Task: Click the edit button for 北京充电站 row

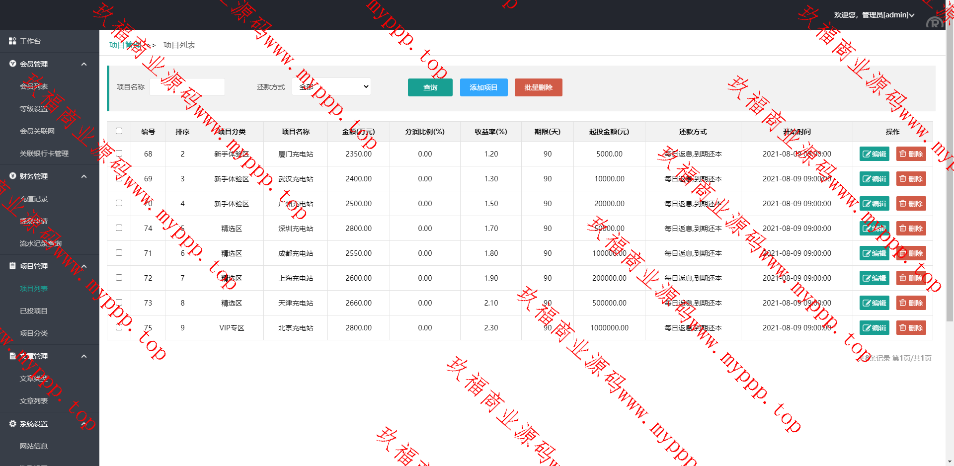Action: pos(874,328)
